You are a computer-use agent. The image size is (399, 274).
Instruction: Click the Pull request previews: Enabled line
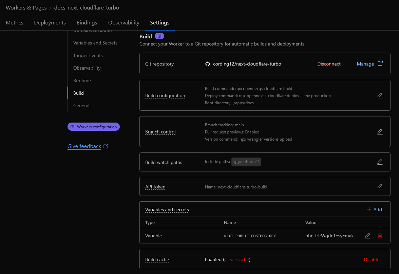point(232,132)
